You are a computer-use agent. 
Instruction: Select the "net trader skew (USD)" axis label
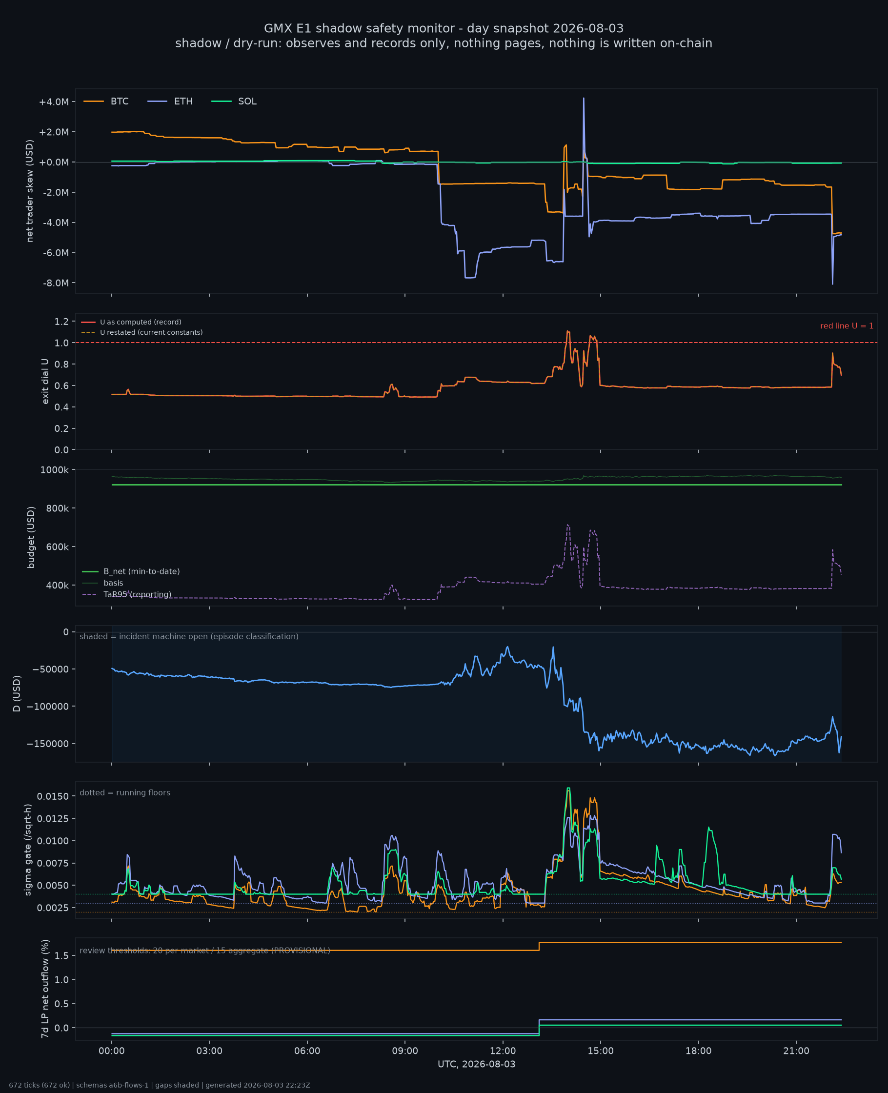30,191
